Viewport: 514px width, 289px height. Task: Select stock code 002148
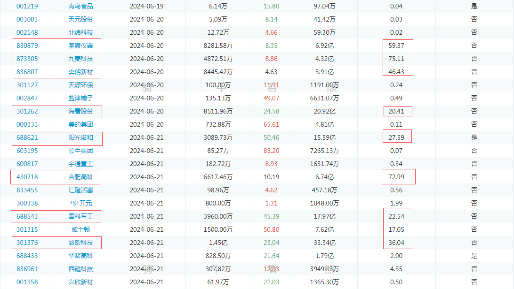tap(27, 32)
